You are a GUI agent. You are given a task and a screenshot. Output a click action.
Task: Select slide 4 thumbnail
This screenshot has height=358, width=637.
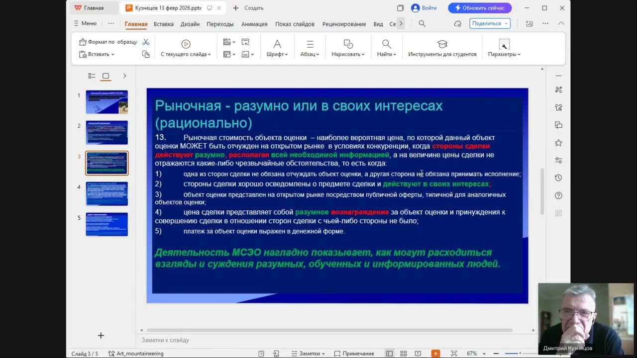pyautogui.click(x=106, y=194)
